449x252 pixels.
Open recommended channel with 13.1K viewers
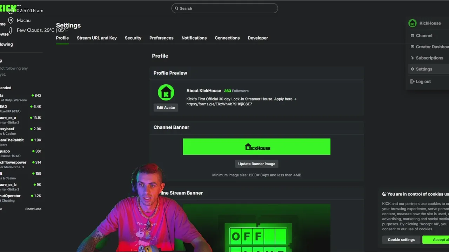pos(21,120)
